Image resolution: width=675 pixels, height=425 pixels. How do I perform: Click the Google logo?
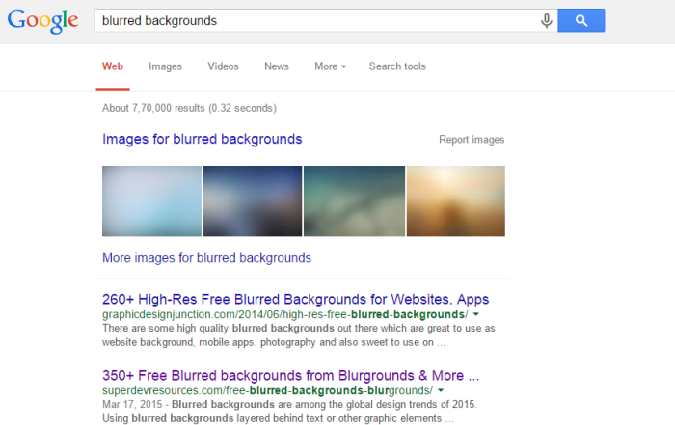pos(43,20)
